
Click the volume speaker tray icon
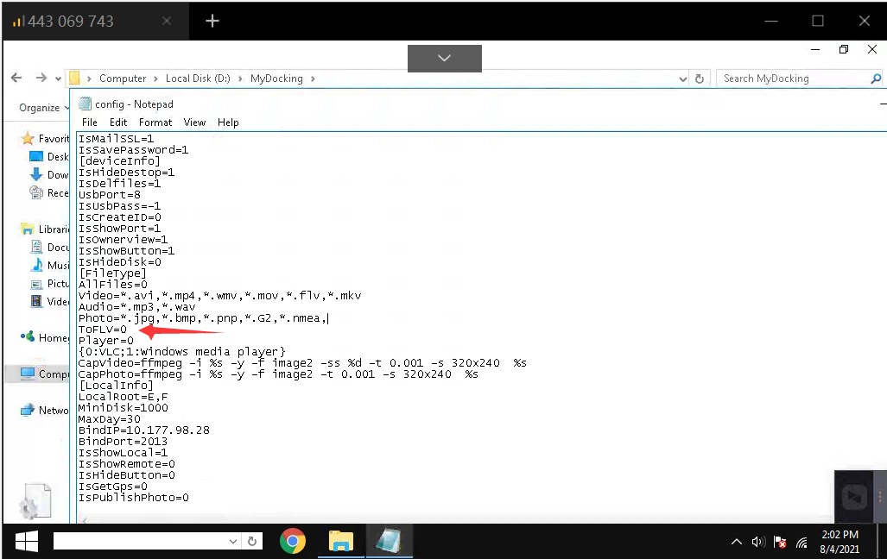pyautogui.click(x=758, y=542)
